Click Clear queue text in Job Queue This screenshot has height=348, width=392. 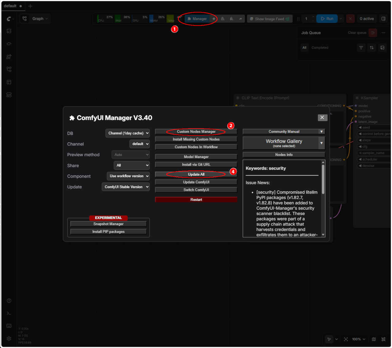click(x=357, y=33)
